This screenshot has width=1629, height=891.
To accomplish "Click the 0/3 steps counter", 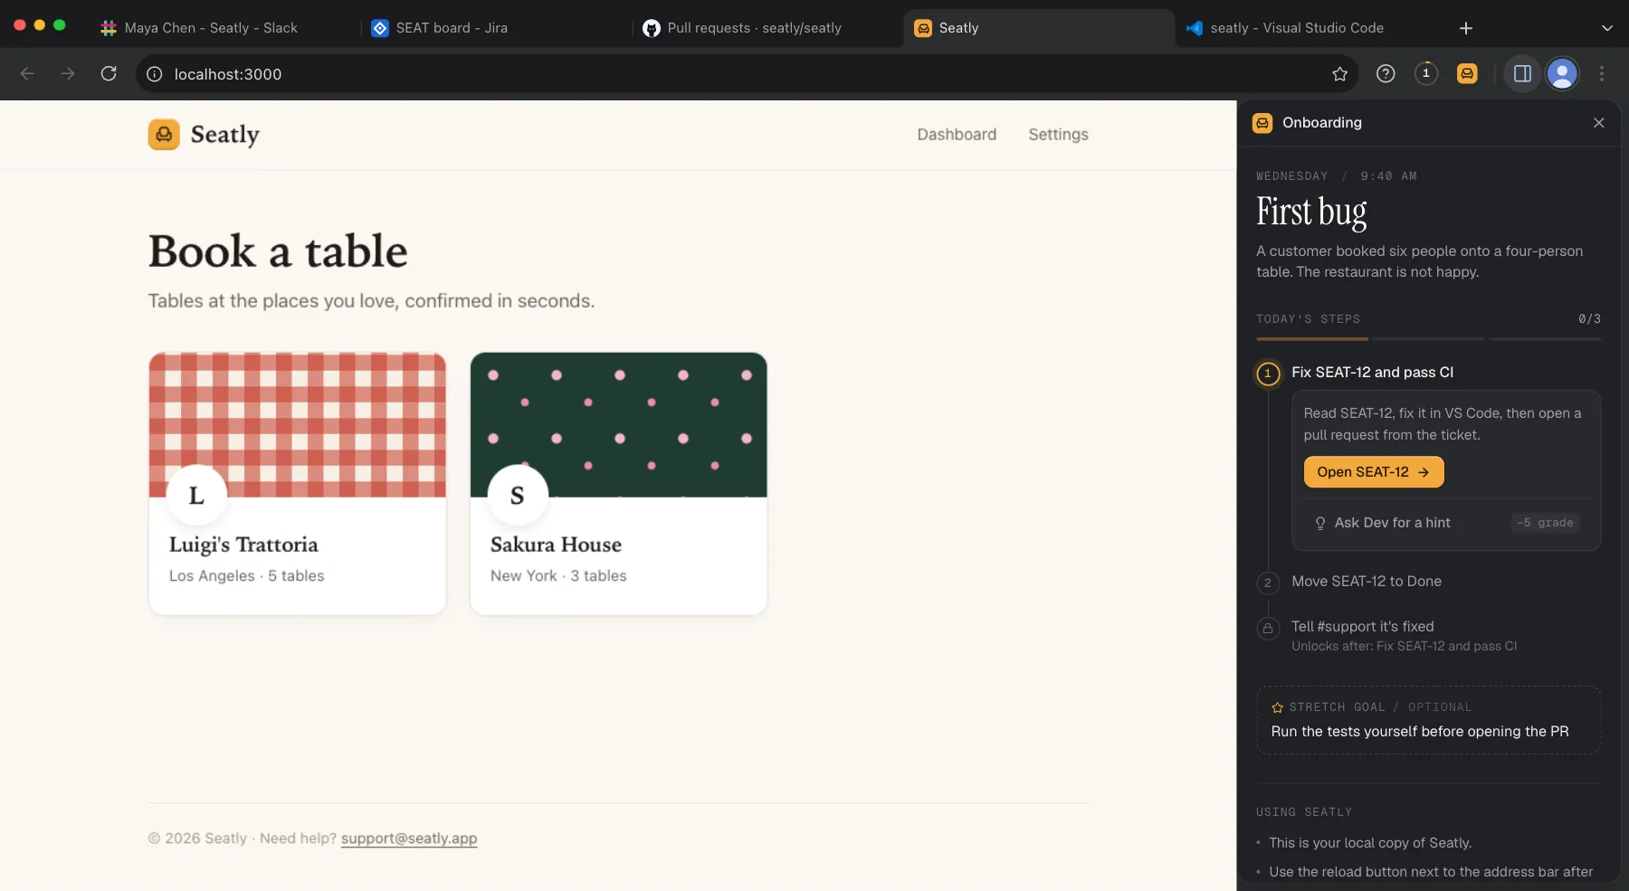I will [x=1589, y=319].
